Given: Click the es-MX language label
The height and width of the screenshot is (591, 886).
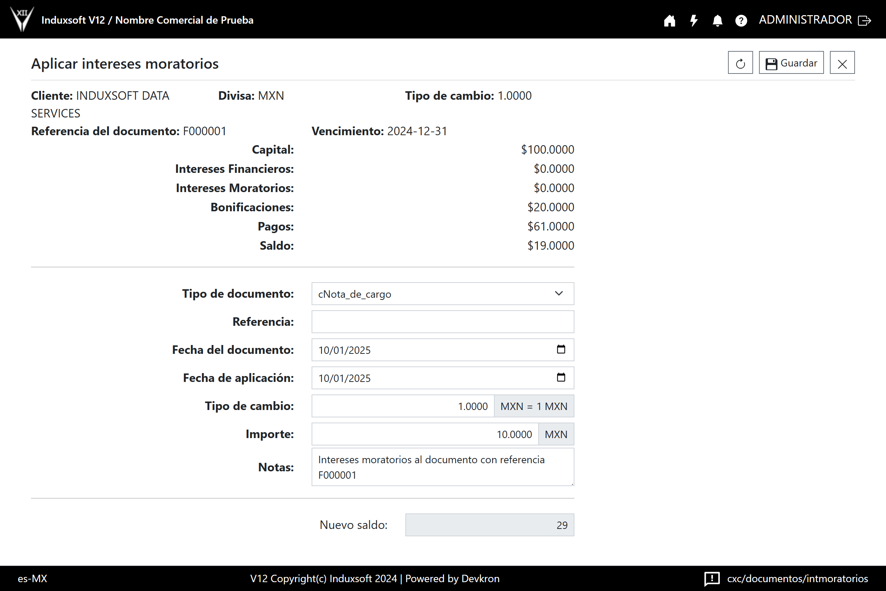Looking at the screenshot, I should (32, 578).
